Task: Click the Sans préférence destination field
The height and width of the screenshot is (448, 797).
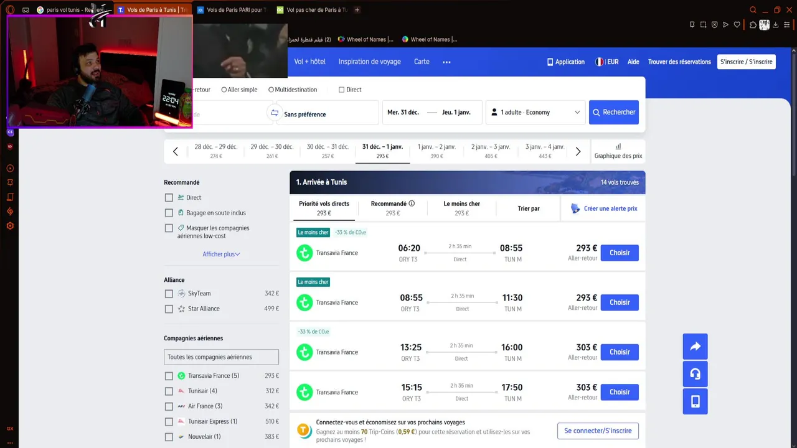Action: (328, 113)
